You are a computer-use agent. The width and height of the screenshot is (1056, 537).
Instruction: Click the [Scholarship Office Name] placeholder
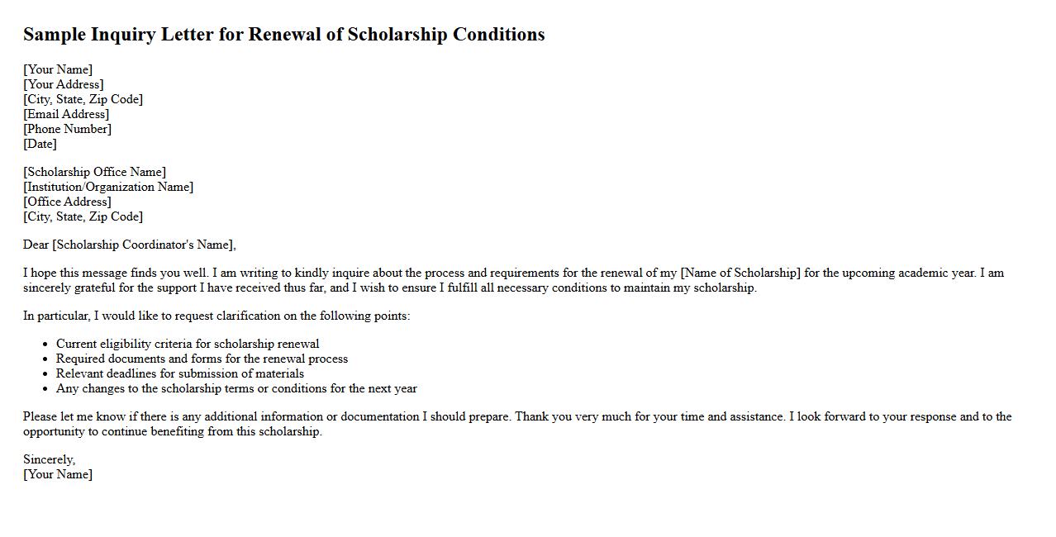point(94,172)
